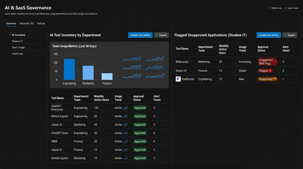This screenshot has width=303, height=169.
Task: Click the trend sparkline icon in GitHub Copilot Engineering row
Action: (x=125, y=116)
